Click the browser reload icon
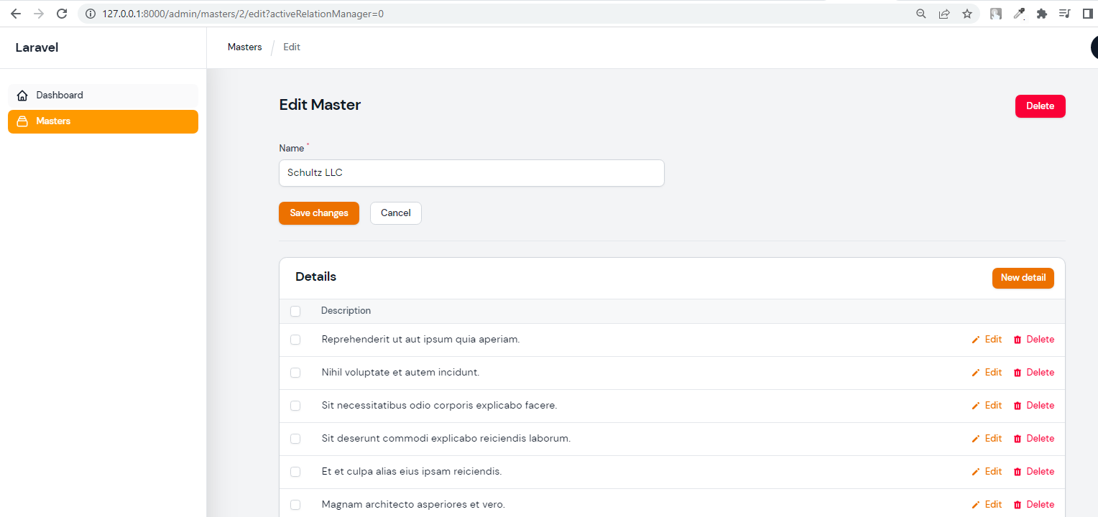The height and width of the screenshot is (517, 1098). [x=61, y=13]
